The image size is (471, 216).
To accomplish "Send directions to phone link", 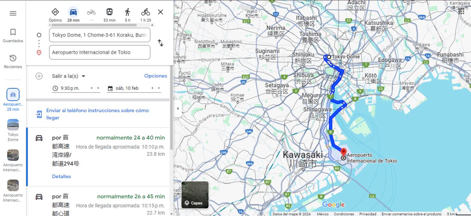I will pos(97,114).
